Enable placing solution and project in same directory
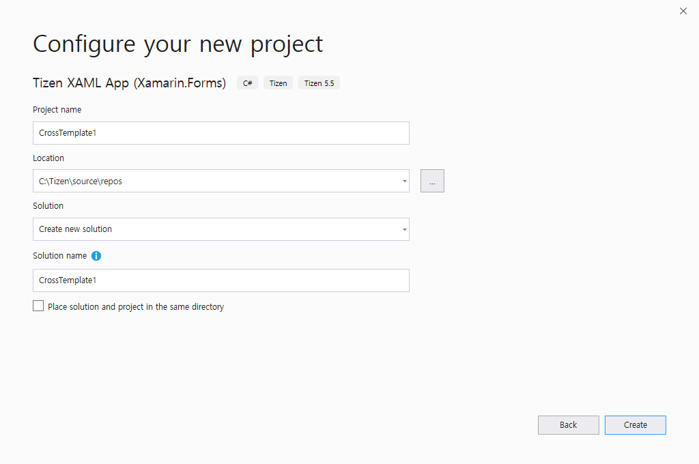 [x=38, y=306]
